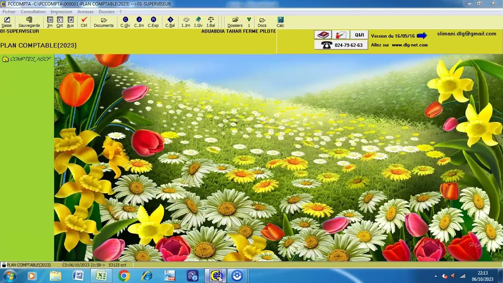Open Excel from the taskbar
This screenshot has width=503, height=283.
point(101,276)
